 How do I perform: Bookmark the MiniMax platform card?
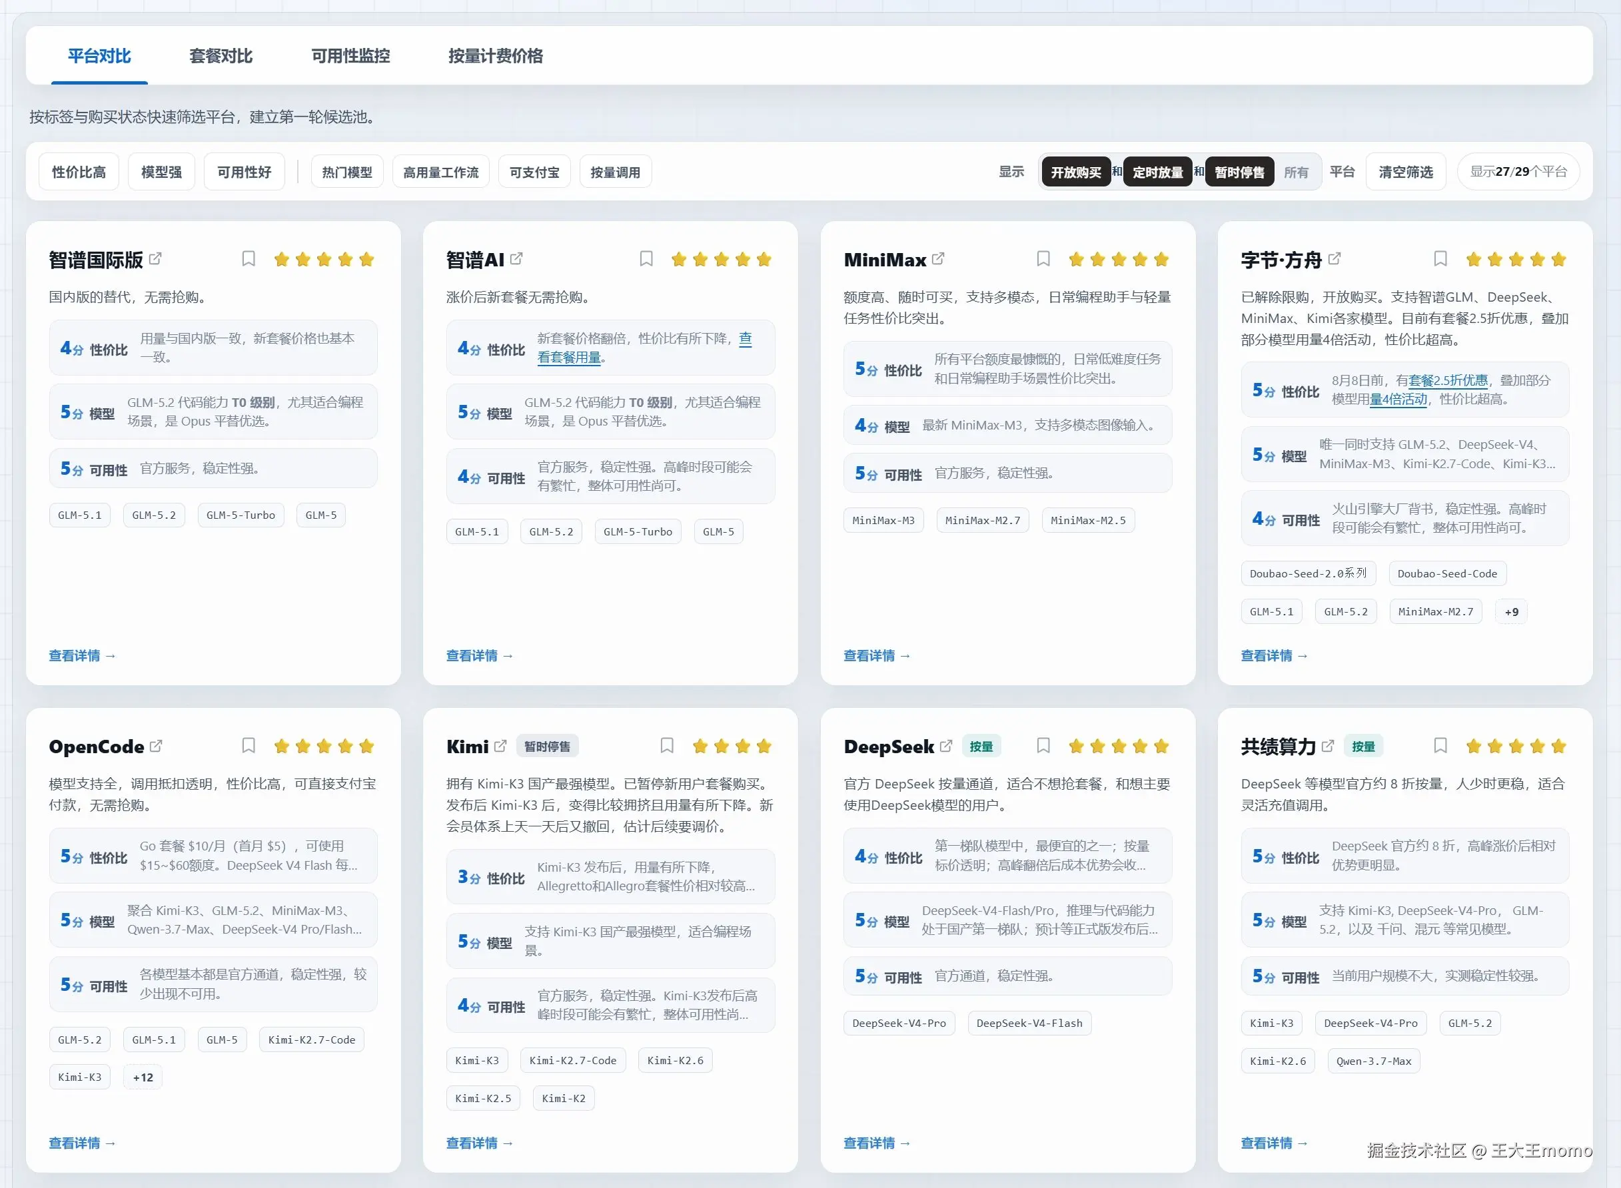pos(1043,259)
